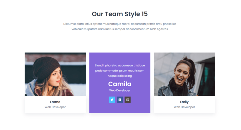Click Emma's white card caption area
This screenshot has width=241, height=130.
tap(55, 105)
